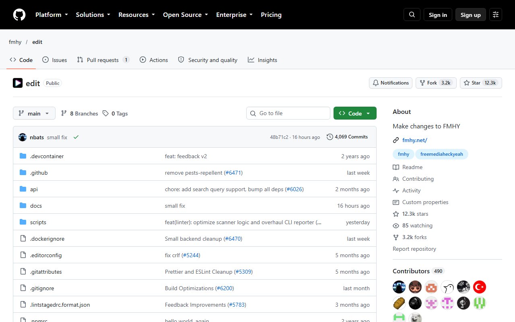Screen dimensions: 515x322
Task: Open the Pricing link
Action: click(x=271, y=15)
